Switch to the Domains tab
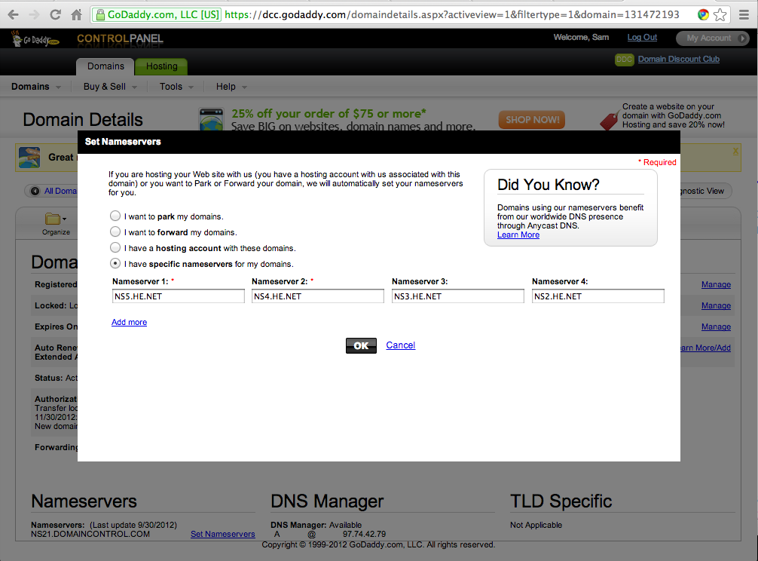 (x=105, y=66)
